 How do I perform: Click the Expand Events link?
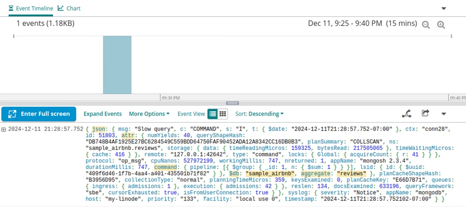tap(103, 114)
